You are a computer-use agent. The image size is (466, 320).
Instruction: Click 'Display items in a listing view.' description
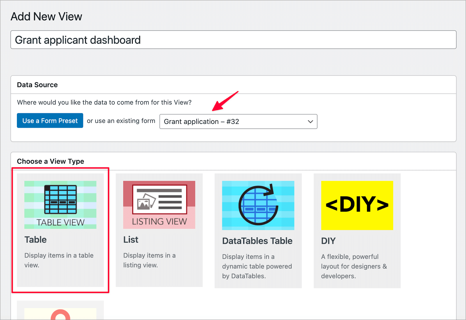click(149, 260)
